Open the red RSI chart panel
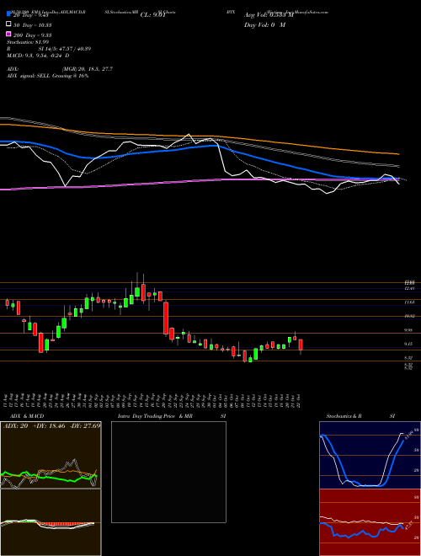 (x=370, y=522)
